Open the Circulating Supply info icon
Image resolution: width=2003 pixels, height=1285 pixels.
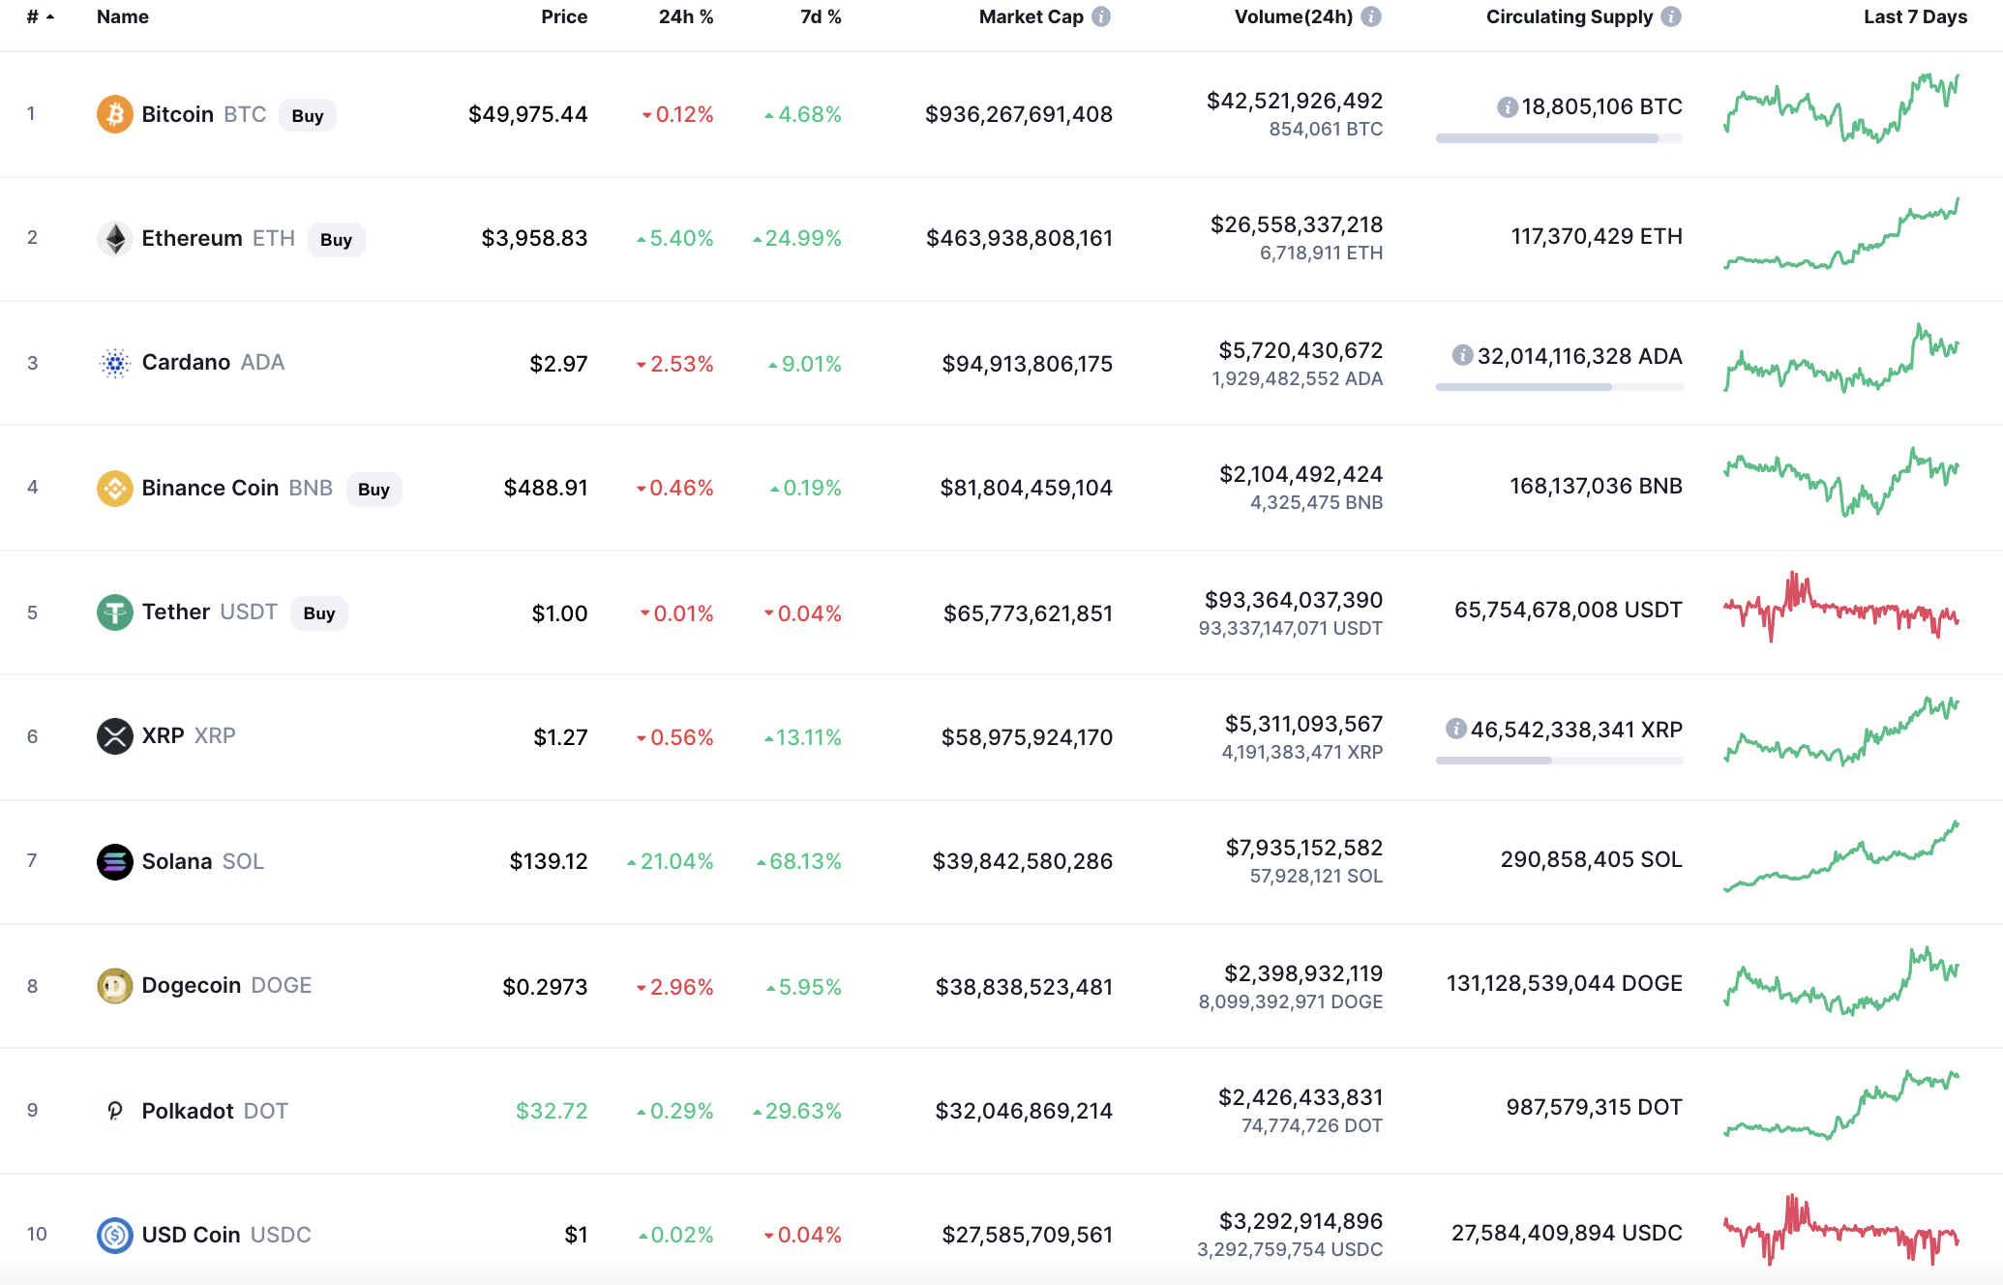point(1671,16)
